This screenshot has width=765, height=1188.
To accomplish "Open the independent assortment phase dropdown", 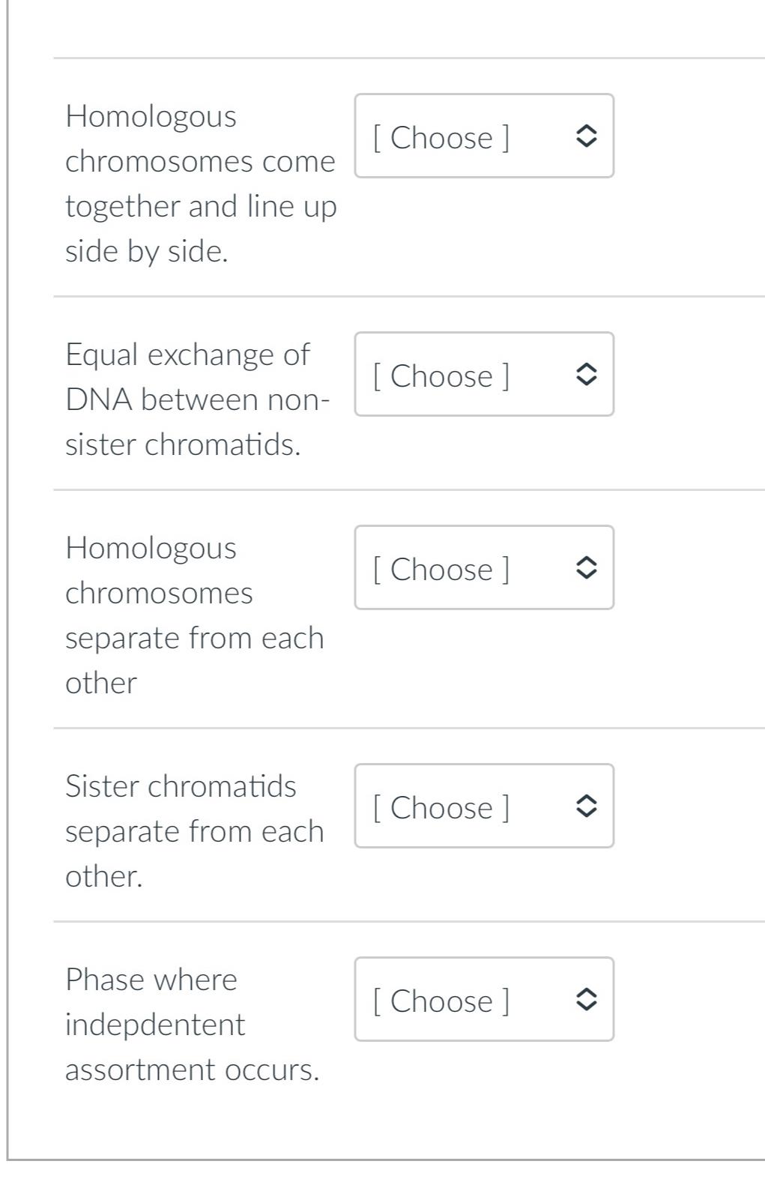I will coord(484,1000).
